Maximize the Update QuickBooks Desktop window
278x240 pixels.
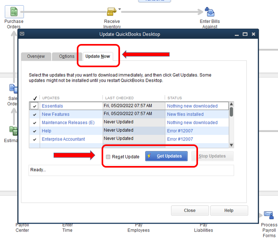[245, 34]
